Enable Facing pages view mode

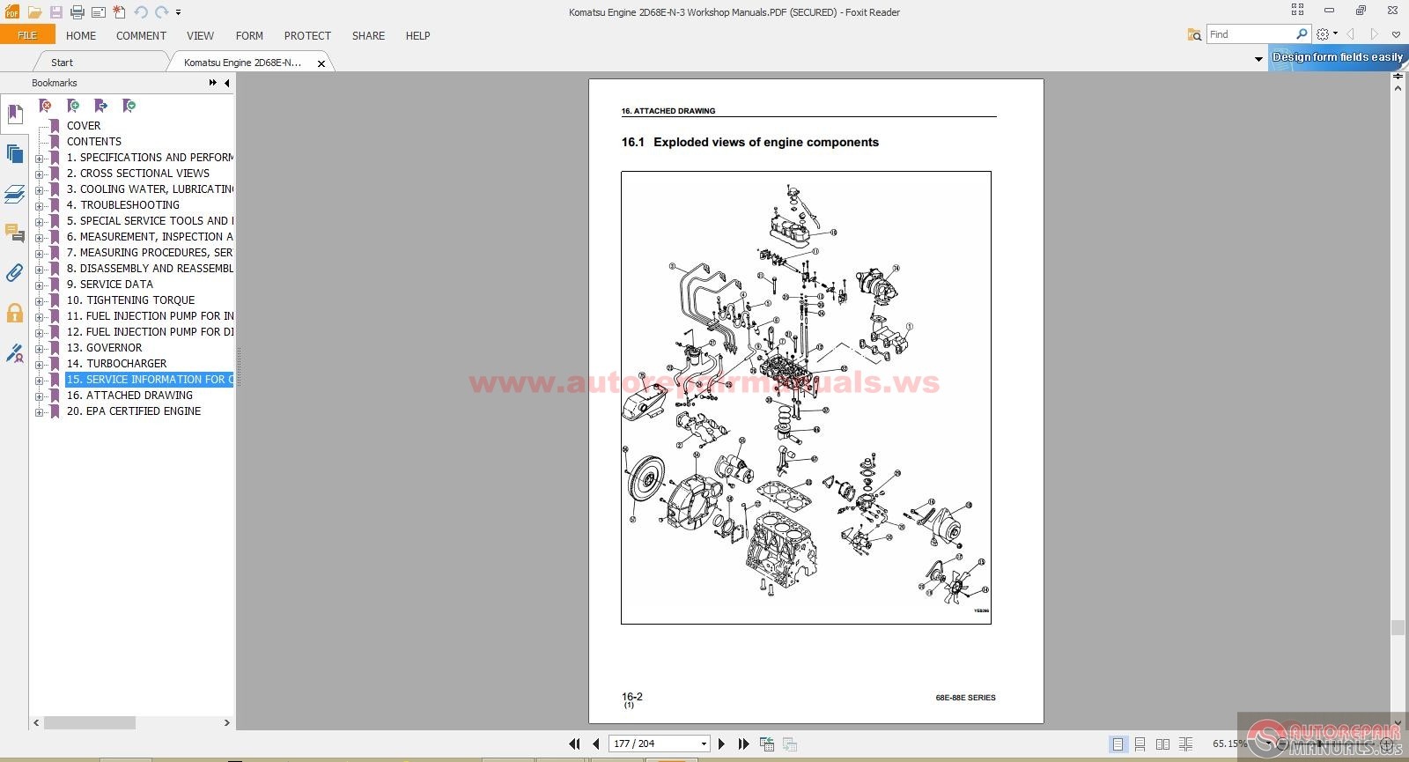1162,744
